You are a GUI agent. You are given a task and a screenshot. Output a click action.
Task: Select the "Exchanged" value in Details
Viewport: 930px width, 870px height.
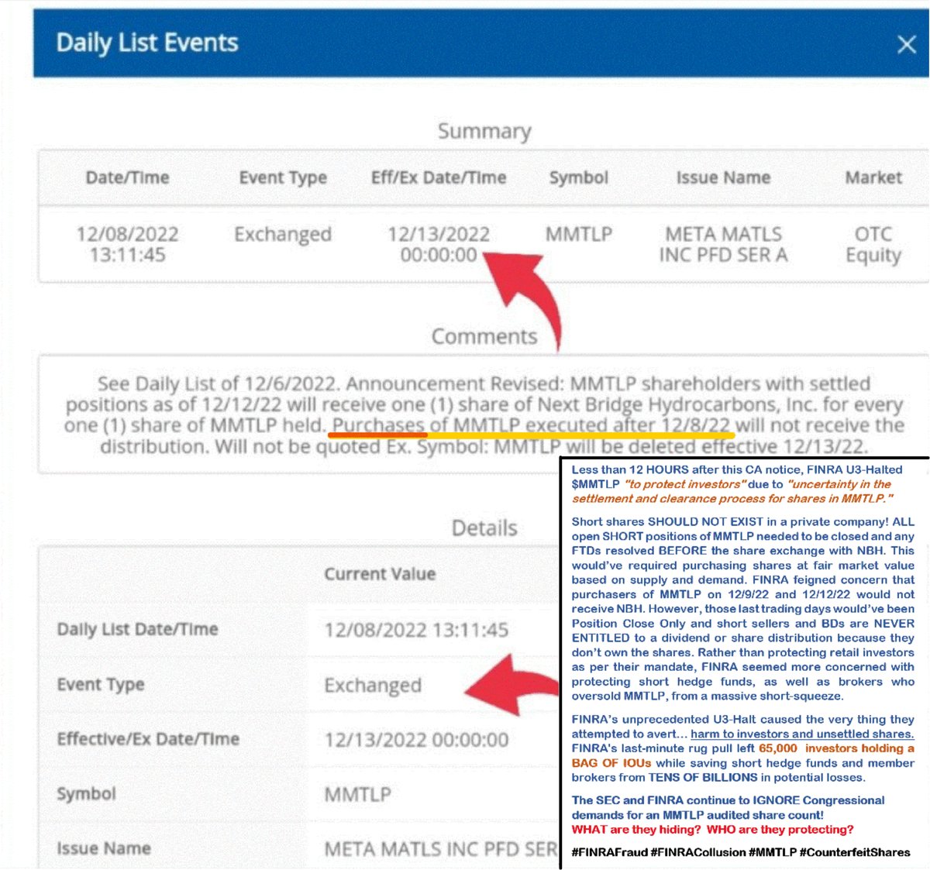pyautogui.click(x=373, y=686)
